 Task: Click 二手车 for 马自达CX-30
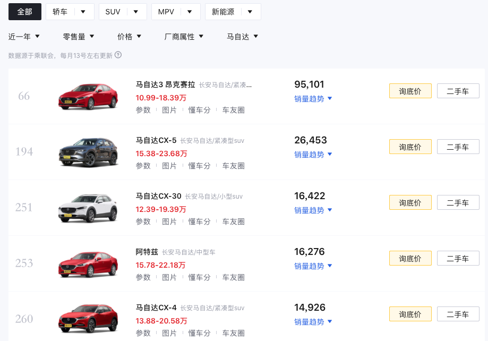point(458,202)
